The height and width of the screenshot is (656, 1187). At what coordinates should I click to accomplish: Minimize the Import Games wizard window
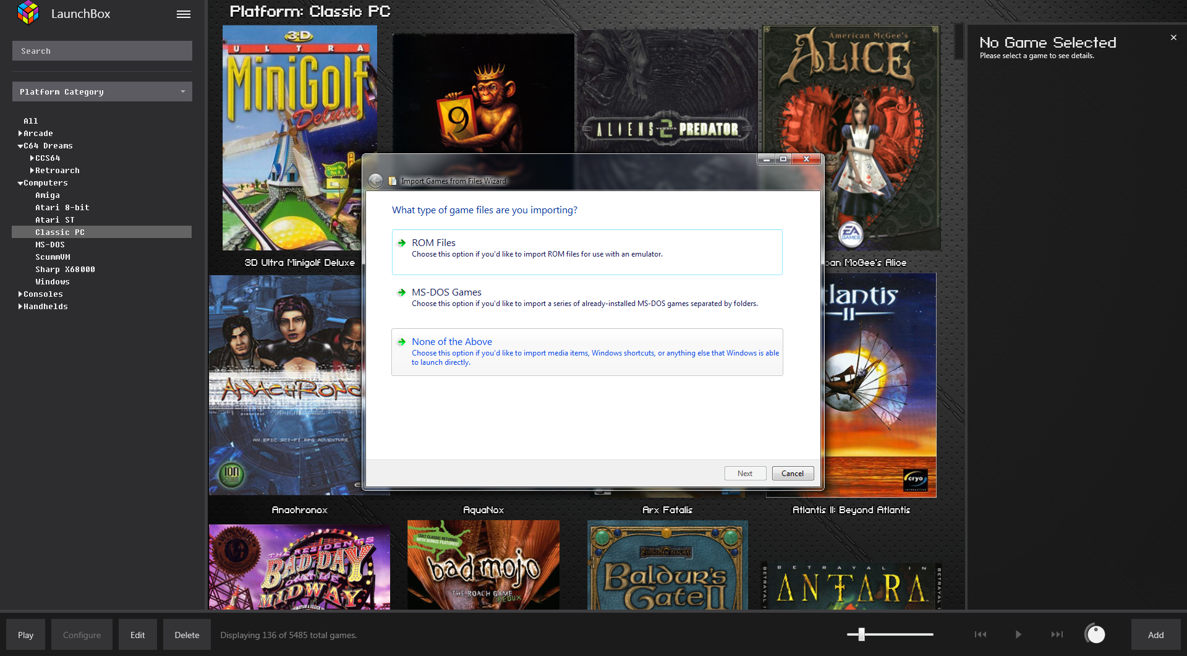[767, 159]
